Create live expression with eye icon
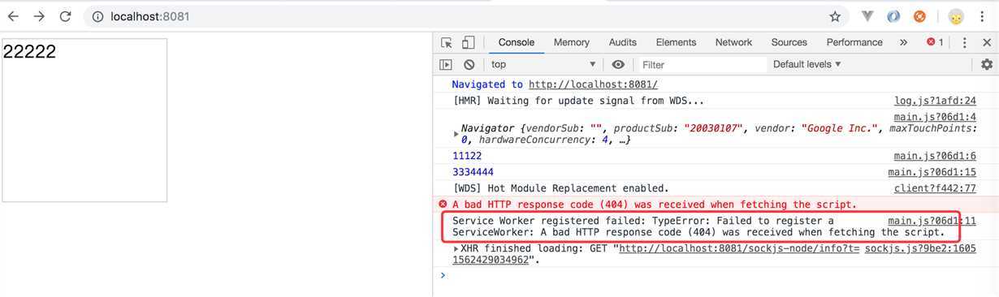999x297 pixels. [619, 65]
